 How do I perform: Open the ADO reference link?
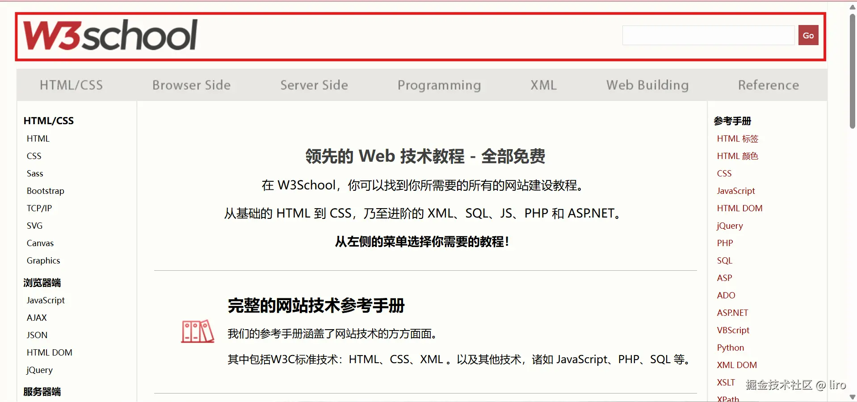[726, 295]
